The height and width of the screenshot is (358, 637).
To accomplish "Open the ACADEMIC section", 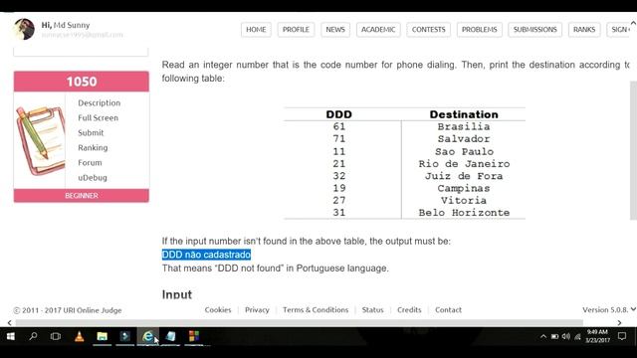I will pyautogui.click(x=378, y=30).
